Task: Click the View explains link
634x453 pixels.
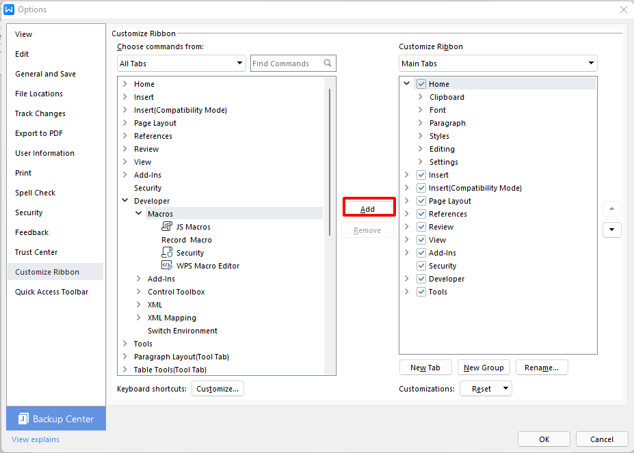Action: click(35, 439)
